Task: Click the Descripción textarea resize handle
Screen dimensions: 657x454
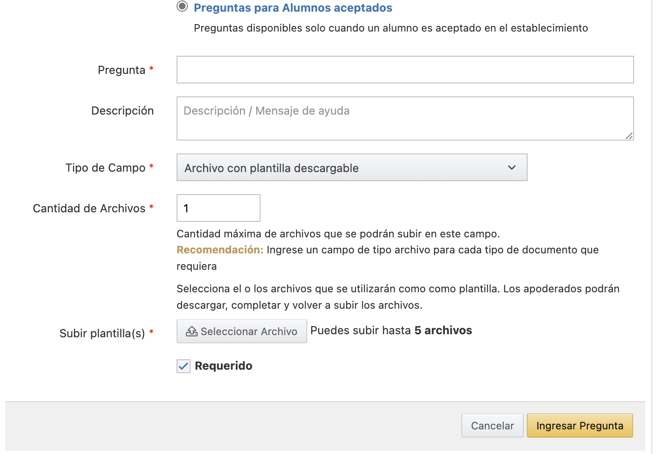Action: point(629,136)
